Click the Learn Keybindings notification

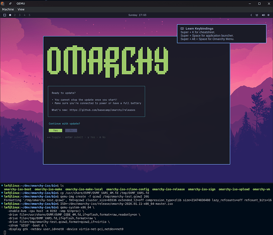[x=221, y=34]
